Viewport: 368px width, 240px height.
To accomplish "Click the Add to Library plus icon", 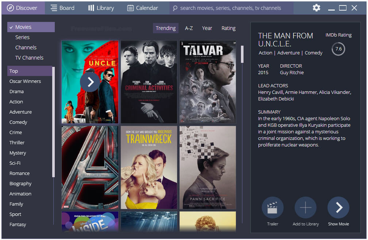I will 306,207.
